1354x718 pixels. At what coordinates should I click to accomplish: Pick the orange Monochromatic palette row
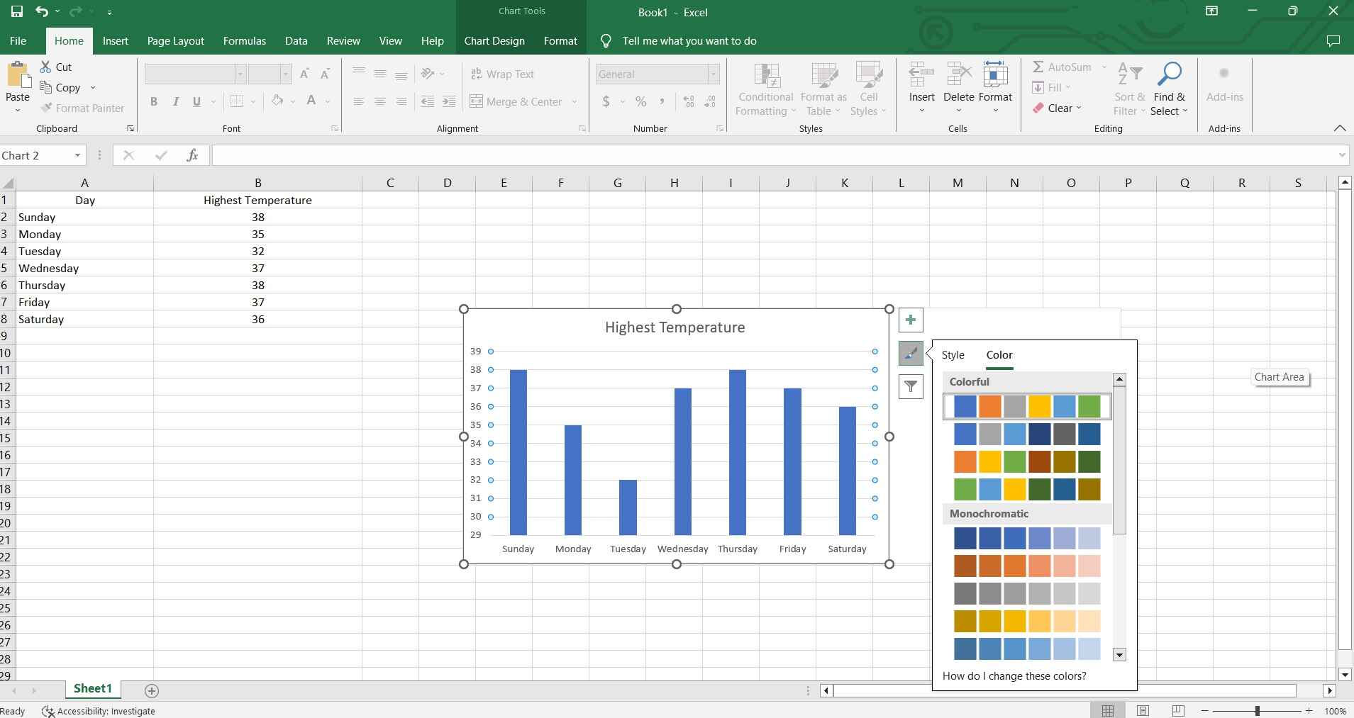[1027, 566]
